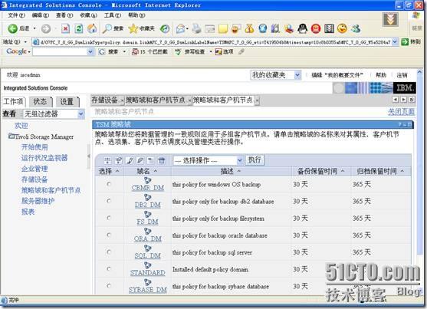Click the collapse table icon in table toolbar
The width and height of the screenshot is (427, 309).
[x=150, y=160]
